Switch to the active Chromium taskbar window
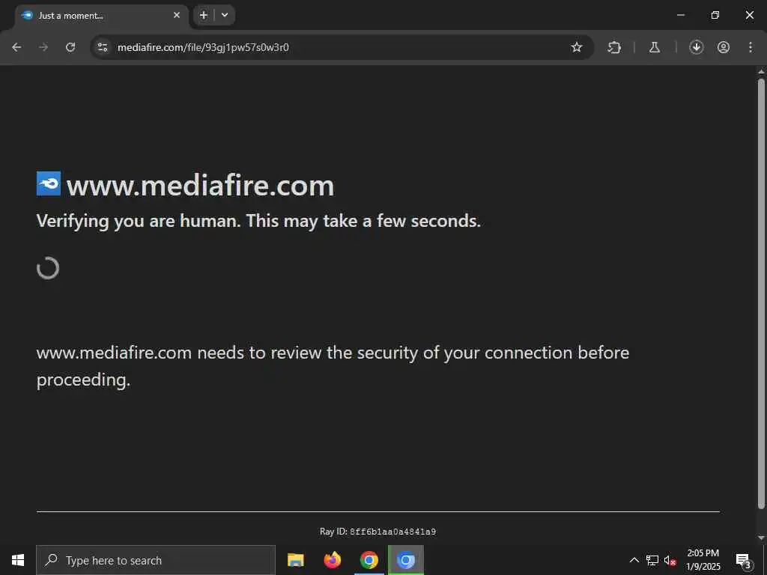 (x=405, y=560)
